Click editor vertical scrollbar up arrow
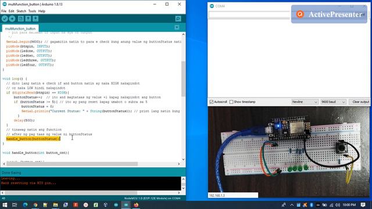This screenshot has width=372, height=209. click(183, 35)
